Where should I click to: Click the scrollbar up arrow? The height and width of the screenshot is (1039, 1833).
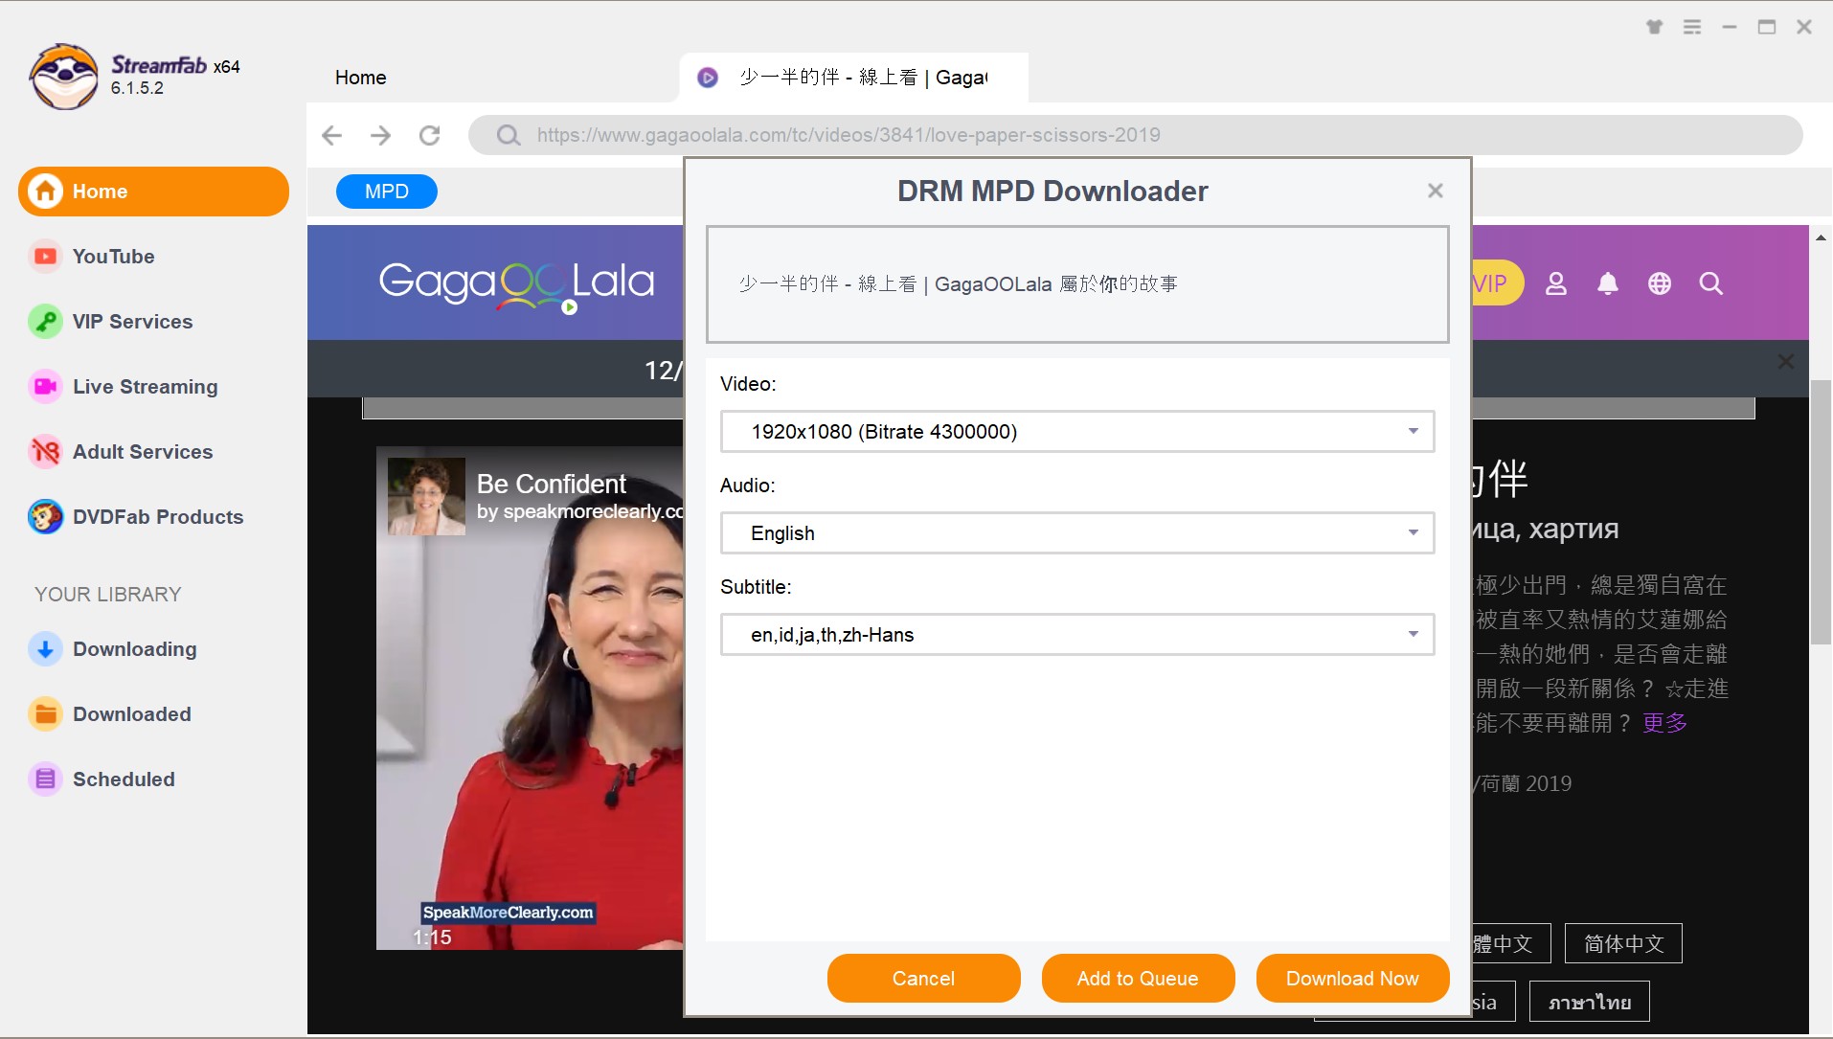tap(1821, 237)
